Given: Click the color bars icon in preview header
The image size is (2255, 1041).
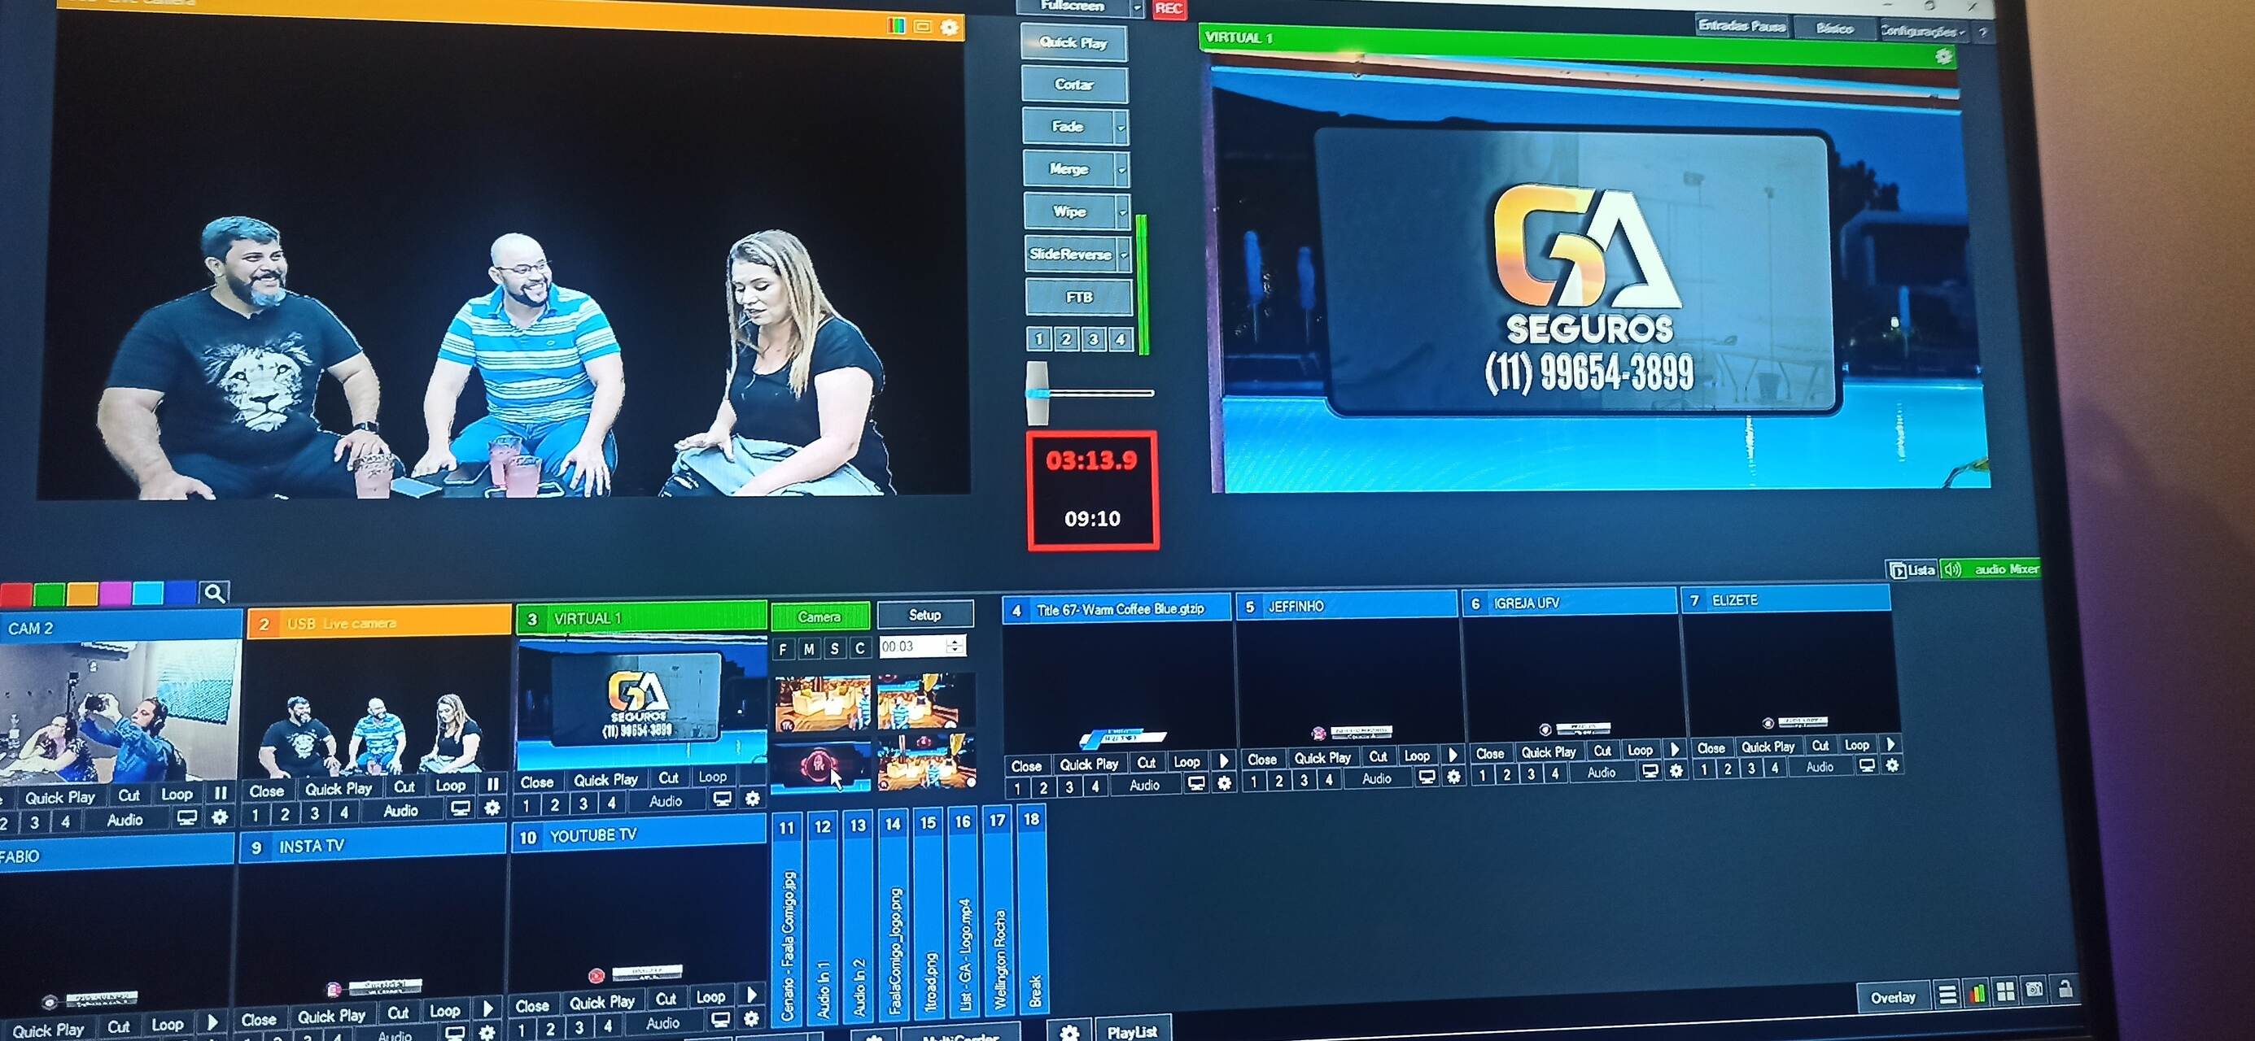Looking at the screenshot, I should (895, 26).
